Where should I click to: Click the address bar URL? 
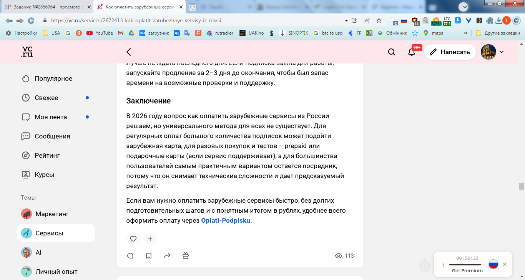[x=136, y=21]
